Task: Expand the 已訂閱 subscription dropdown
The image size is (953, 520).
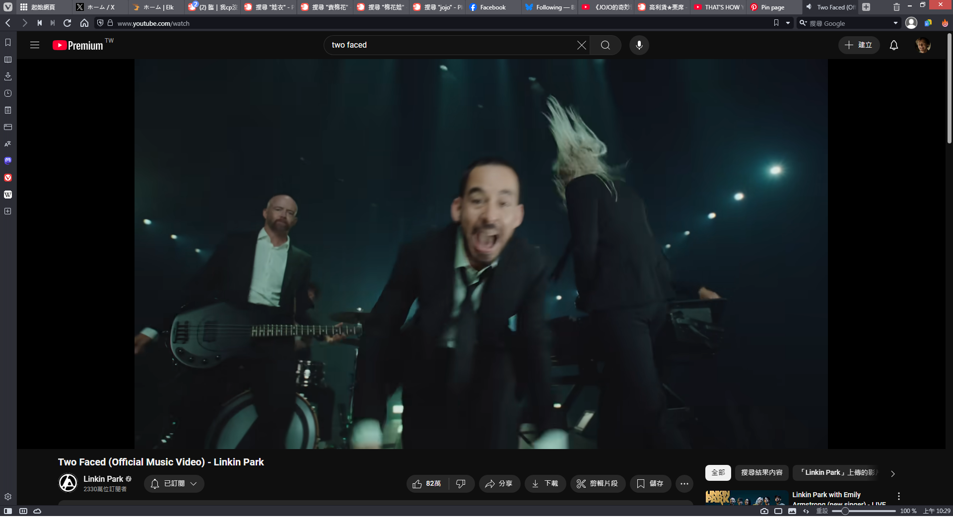Action: point(174,483)
